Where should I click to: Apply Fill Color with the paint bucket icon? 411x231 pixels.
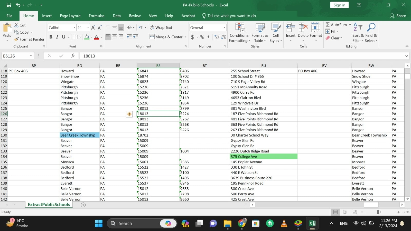(x=87, y=37)
